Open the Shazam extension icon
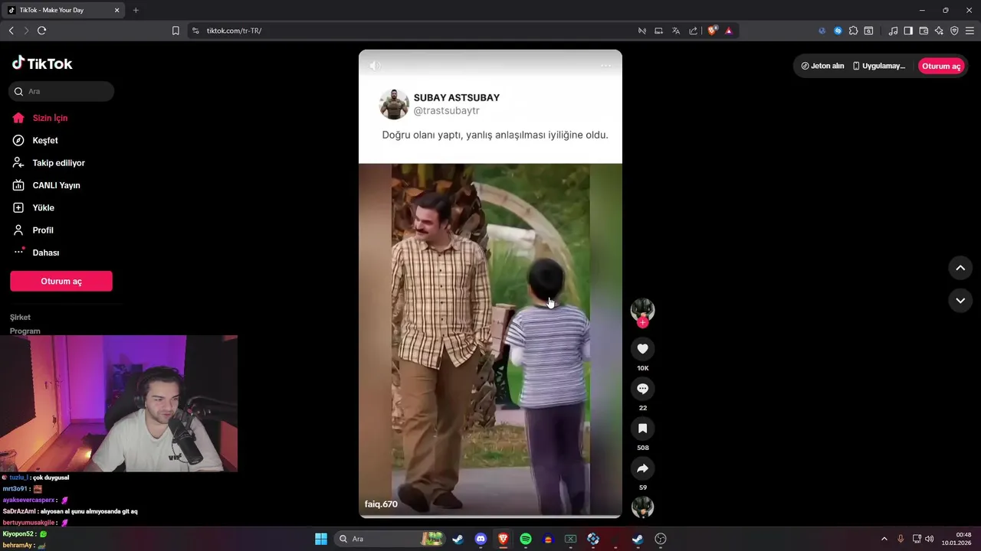Viewport: 981px width, 551px height. pyautogui.click(x=838, y=31)
